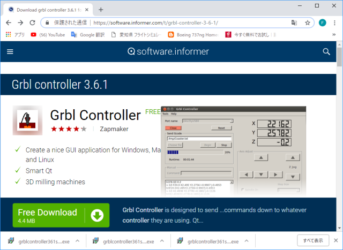Open the 愛知県 フライトシミュレ bookmark

[136, 35]
